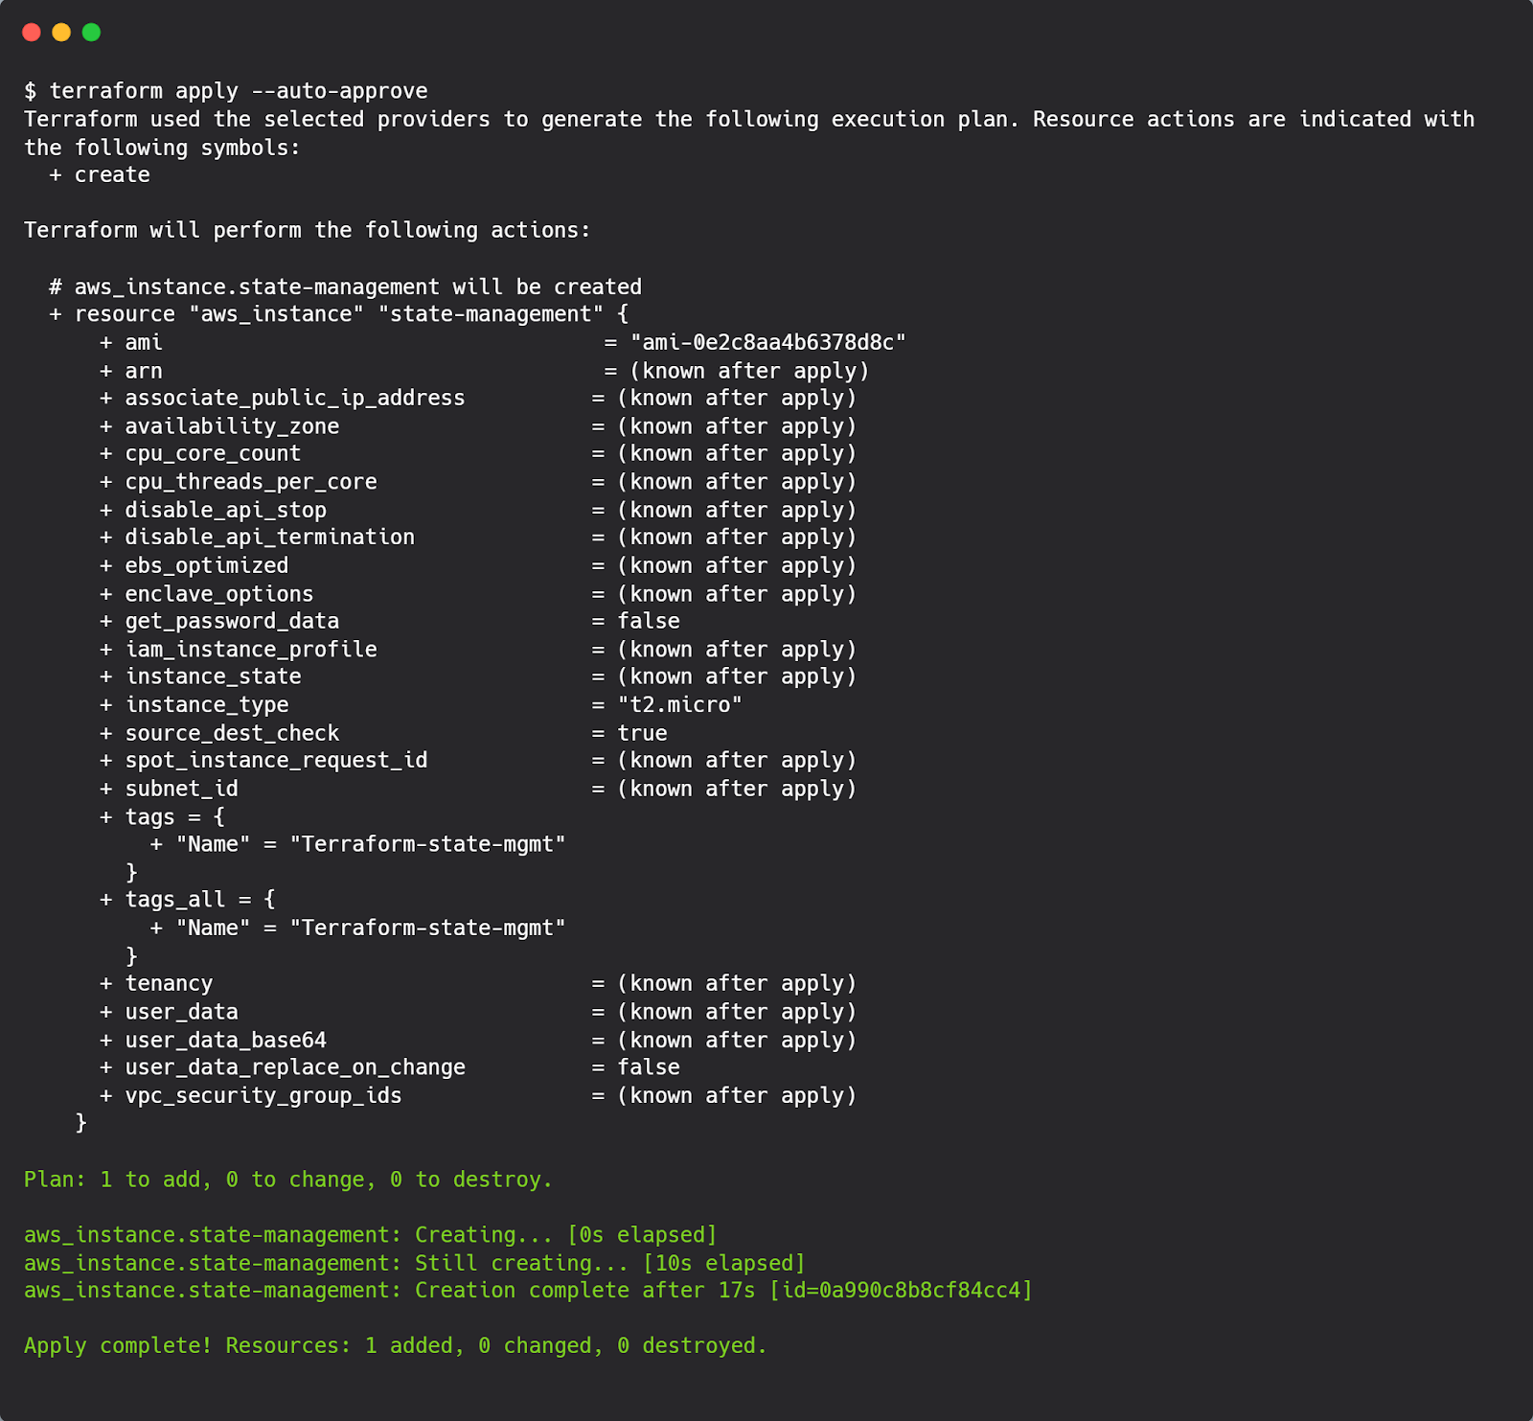1533x1421 pixels.
Task: Click 'cpu_threads_per_core' attribute
Action: [251, 483]
